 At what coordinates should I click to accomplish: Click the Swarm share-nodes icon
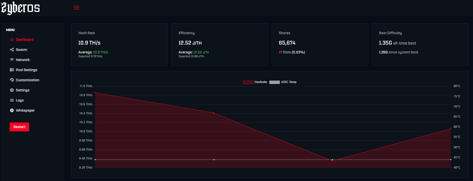(x=12, y=50)
